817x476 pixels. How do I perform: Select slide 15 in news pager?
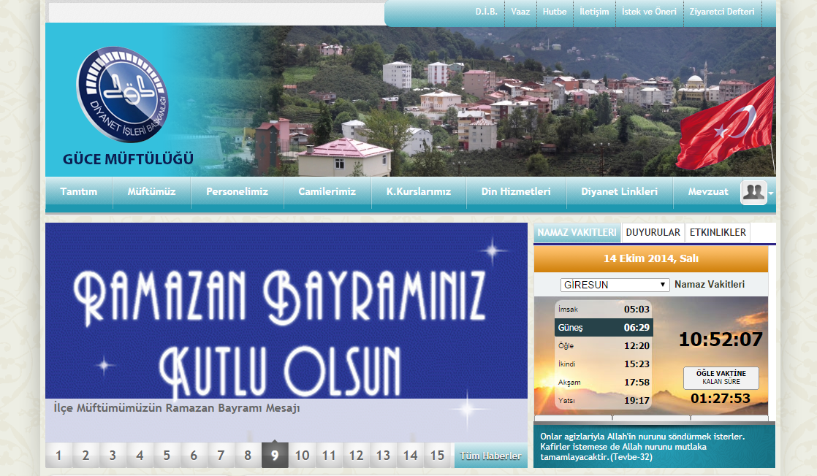point(437,456)
